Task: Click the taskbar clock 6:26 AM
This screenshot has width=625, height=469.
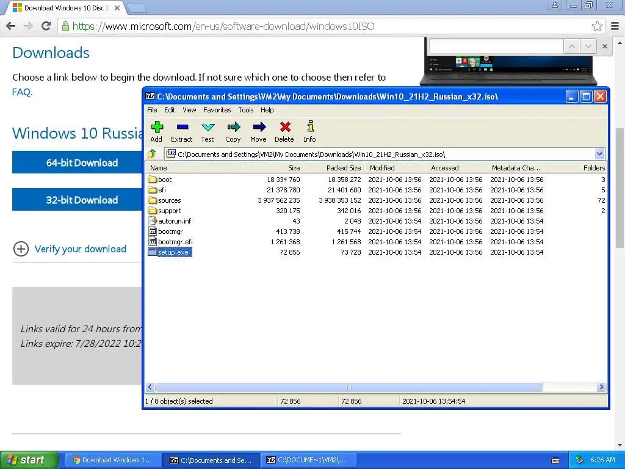Action: (602, 460)
